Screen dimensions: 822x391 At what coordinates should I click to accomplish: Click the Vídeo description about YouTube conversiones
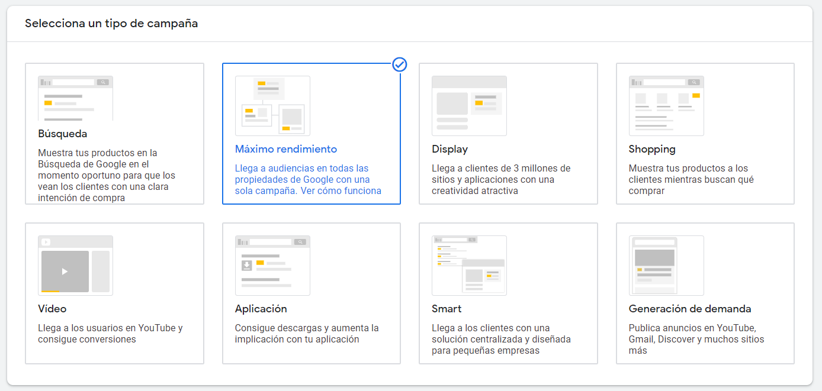(x=110, y=334)
